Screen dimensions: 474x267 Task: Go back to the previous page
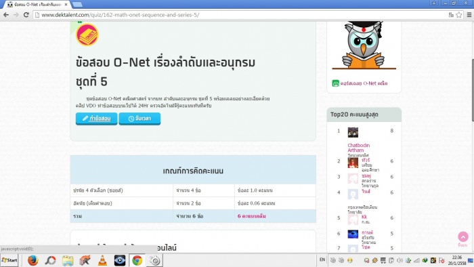[6, 15]
